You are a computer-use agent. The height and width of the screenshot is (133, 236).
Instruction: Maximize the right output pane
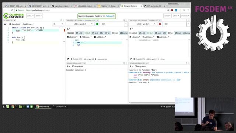[x=187, y=63]
